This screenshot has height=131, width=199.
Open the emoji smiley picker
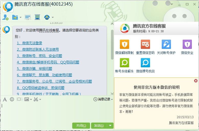12,99
